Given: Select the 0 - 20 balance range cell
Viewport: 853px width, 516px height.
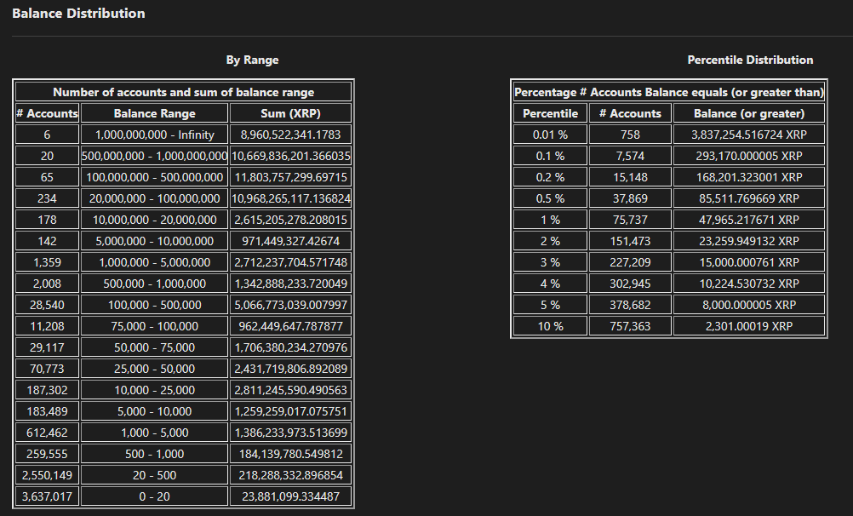Looking at the screenshot, I should pos(154,496).
